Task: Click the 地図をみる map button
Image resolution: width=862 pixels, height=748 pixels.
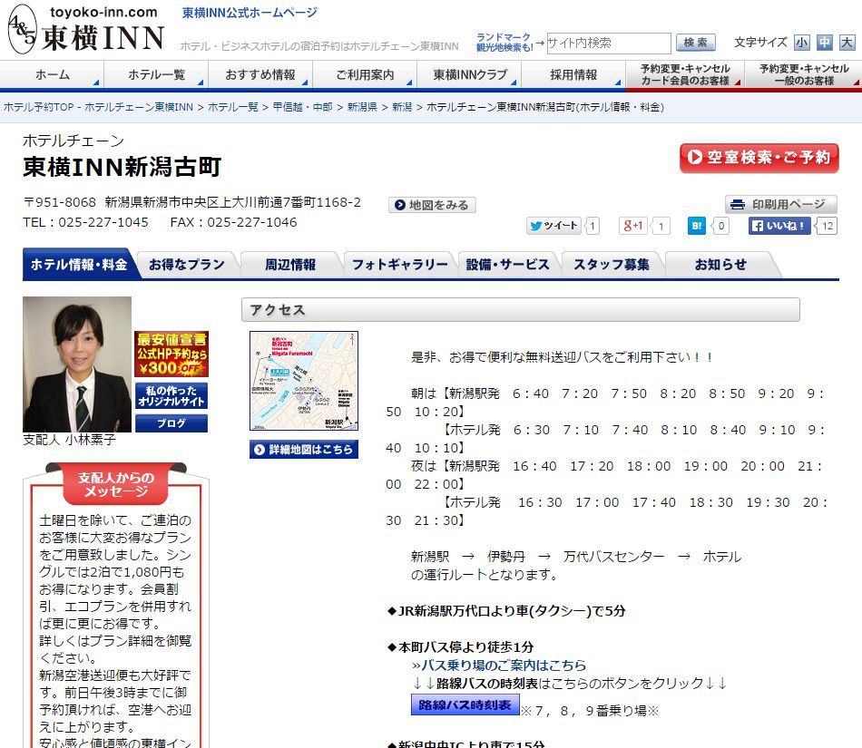Action: click(x=432, y=205)
